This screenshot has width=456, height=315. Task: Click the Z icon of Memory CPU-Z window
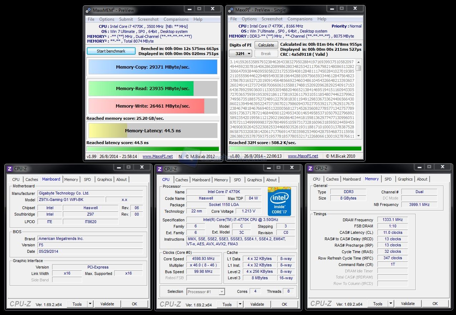310,168
